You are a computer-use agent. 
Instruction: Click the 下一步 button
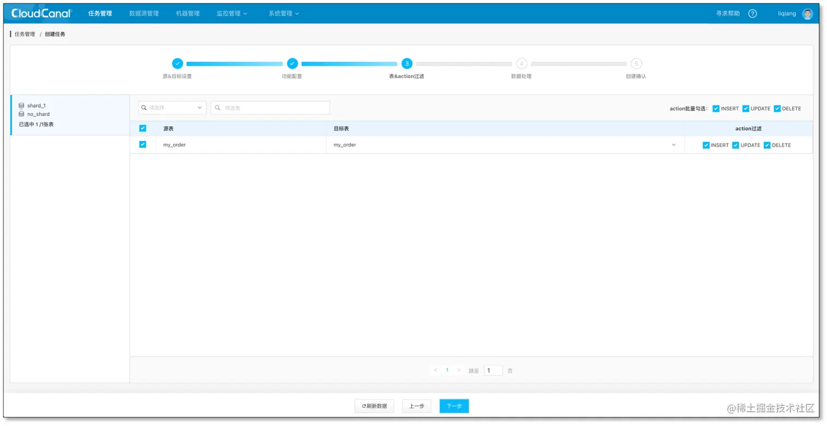click(x=454, y=406)
